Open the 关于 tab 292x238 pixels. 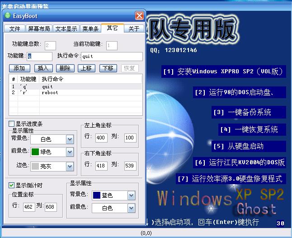[134, 29]
